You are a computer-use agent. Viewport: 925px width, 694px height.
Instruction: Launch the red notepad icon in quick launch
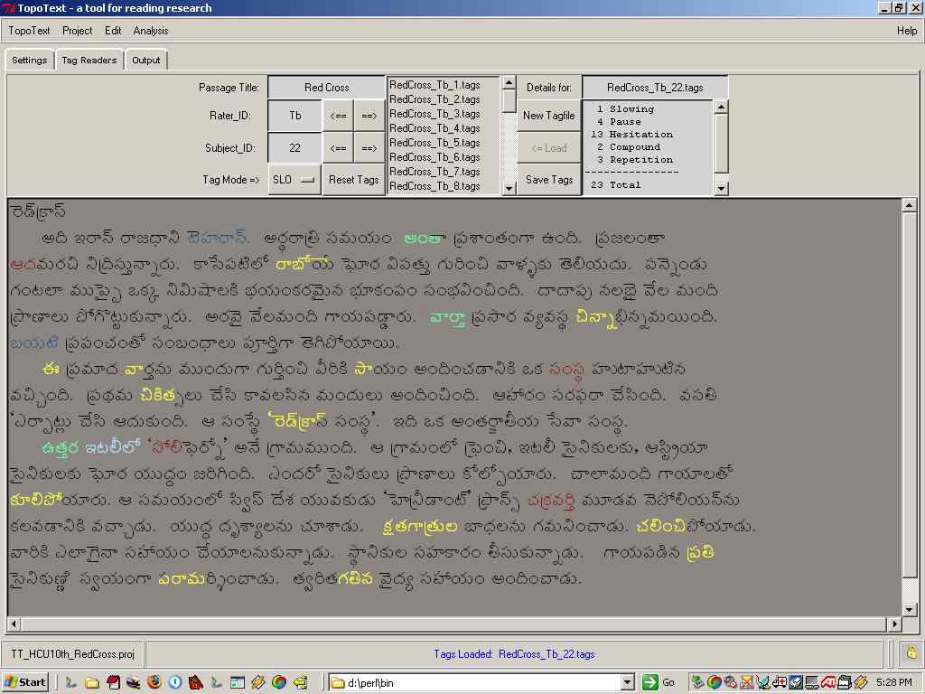coord(113,683)
